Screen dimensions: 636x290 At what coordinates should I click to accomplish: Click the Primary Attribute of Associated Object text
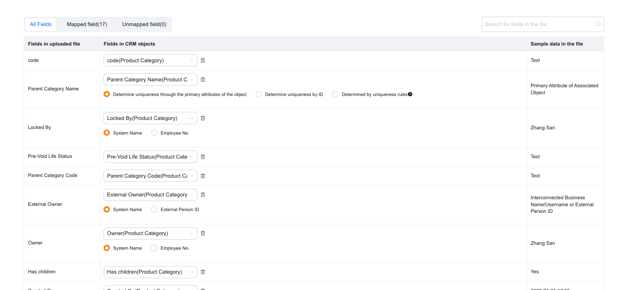click(x=564, y=89)
